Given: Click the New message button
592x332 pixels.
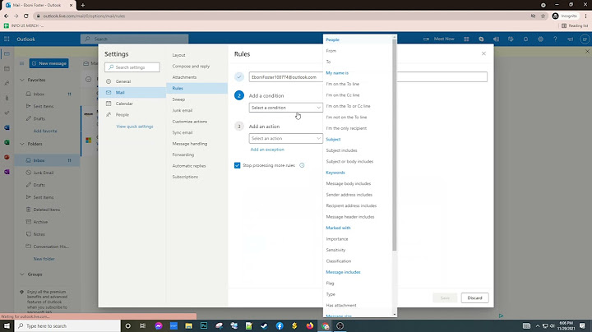Looking at the screenshot, I should click(x=49, y=63).
